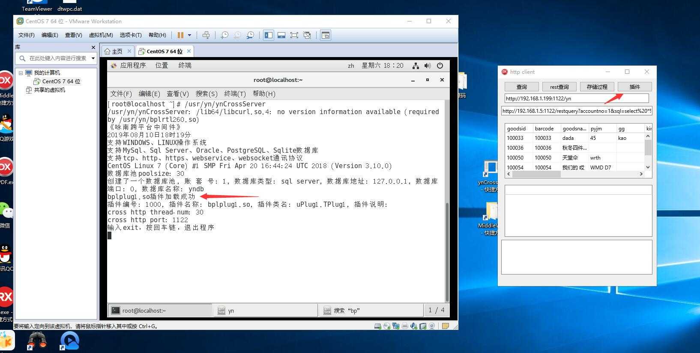The height and width of the screenshot is (353, 700).
Task: Toggle the console view icon in toolbar
Action: pos(326,35)
